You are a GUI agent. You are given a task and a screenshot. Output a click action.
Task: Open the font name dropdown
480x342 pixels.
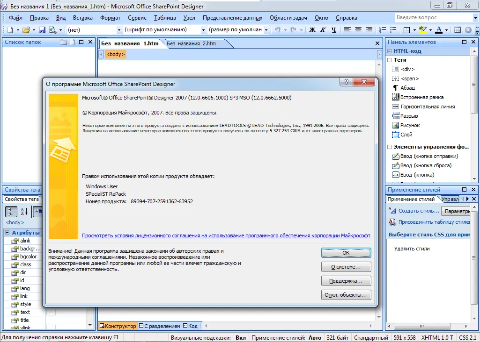(203, 30)
